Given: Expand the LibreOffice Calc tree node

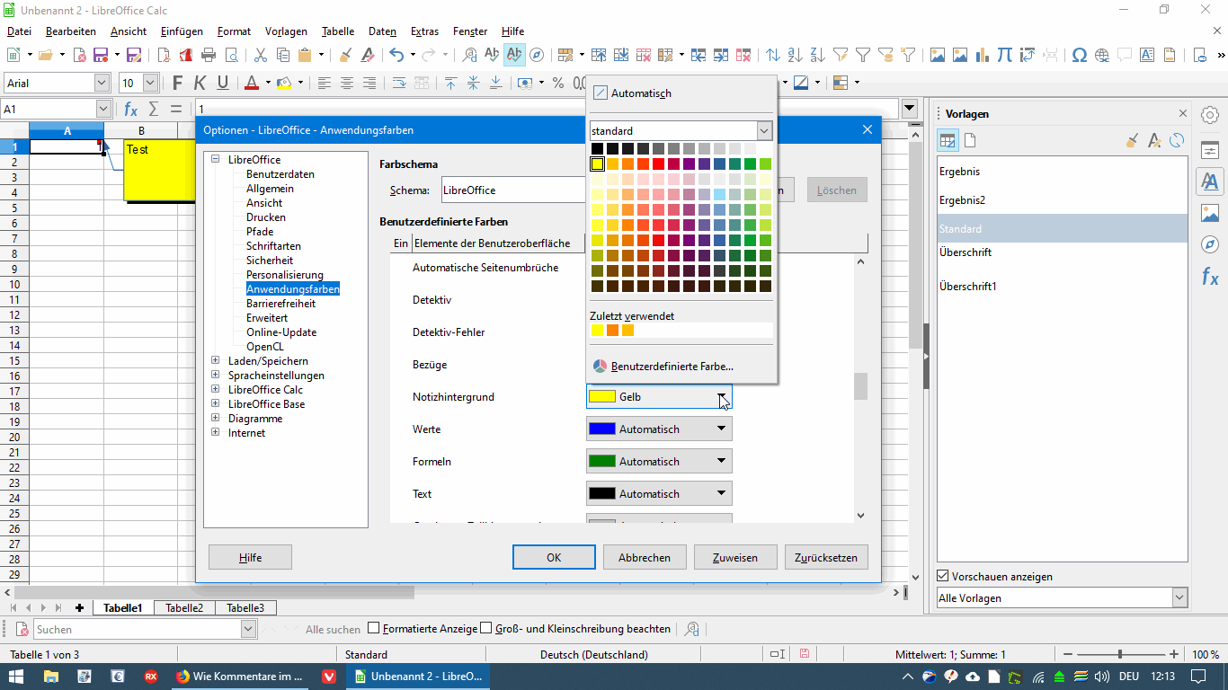Looking at the screenshot, I should [x=216, y=390].
